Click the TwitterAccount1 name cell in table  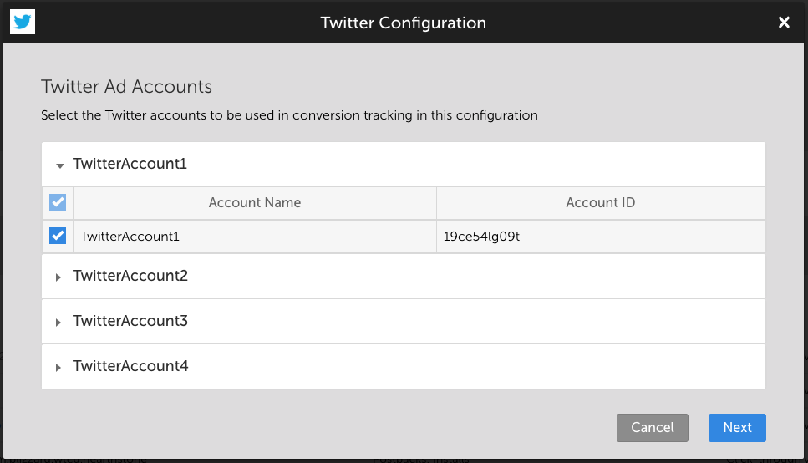pyautogui.click(x=130, y=237)
